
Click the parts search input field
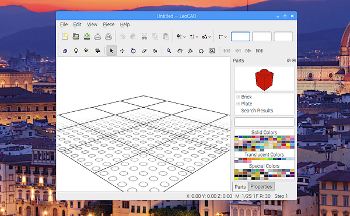[x=264, y=122]
